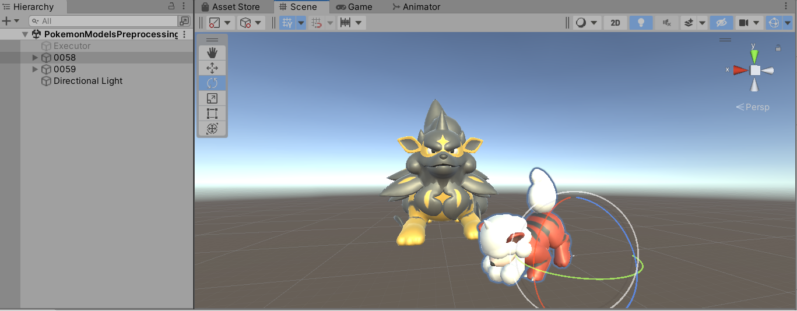Open the Hierarchy panel kebab menu
797x311 pixels.
185,6
